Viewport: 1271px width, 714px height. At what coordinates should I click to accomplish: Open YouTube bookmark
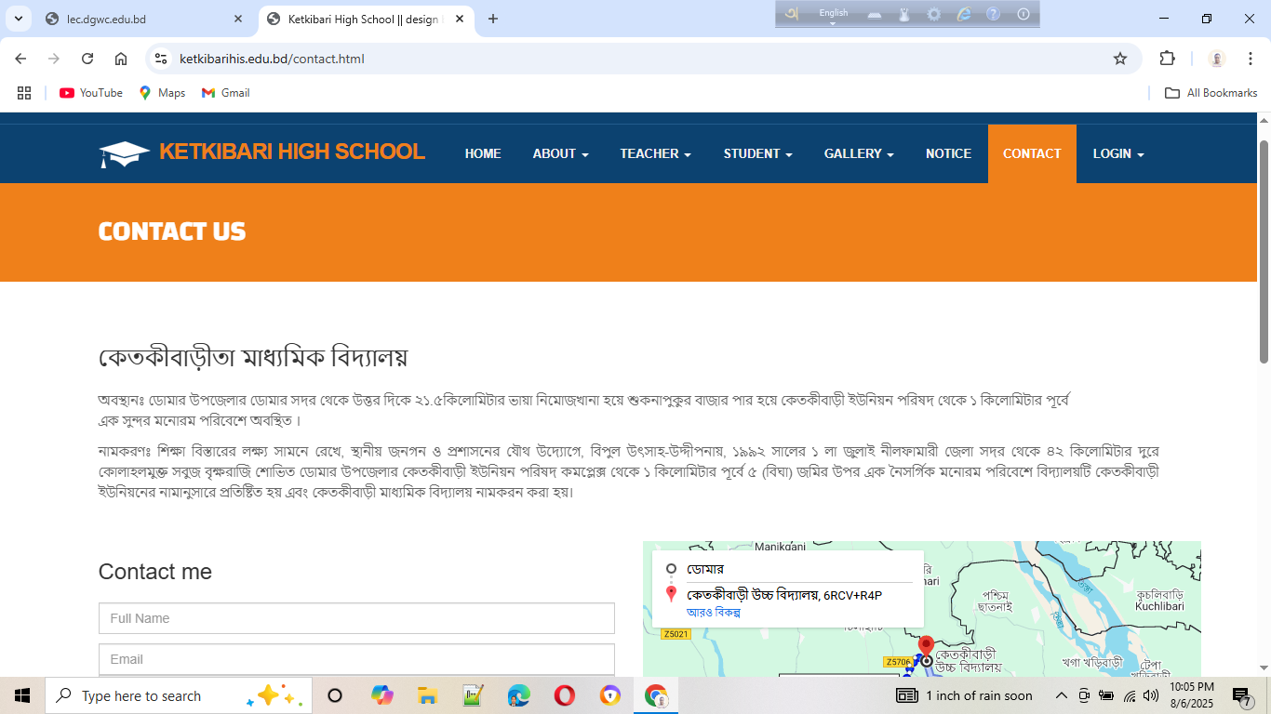[x=91, y=93]
